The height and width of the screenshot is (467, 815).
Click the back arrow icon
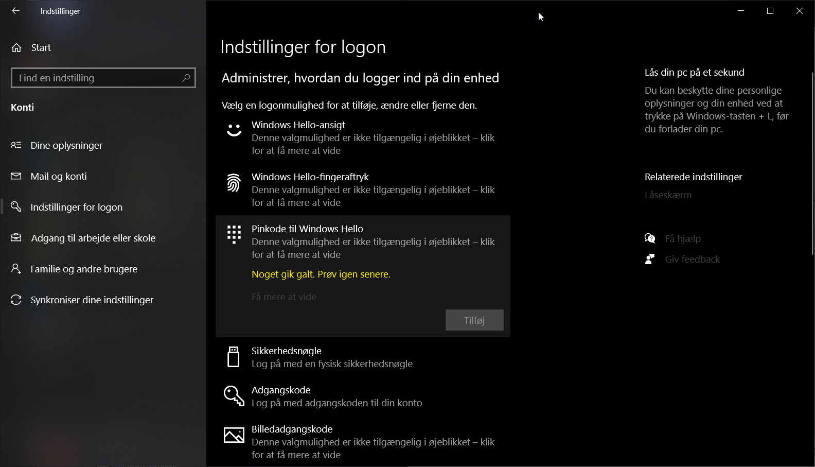pyautogui.click(x=15, y=11)
